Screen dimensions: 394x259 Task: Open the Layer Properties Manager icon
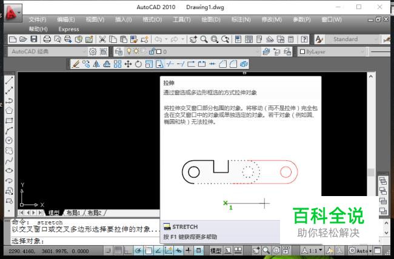coord(118,51)
